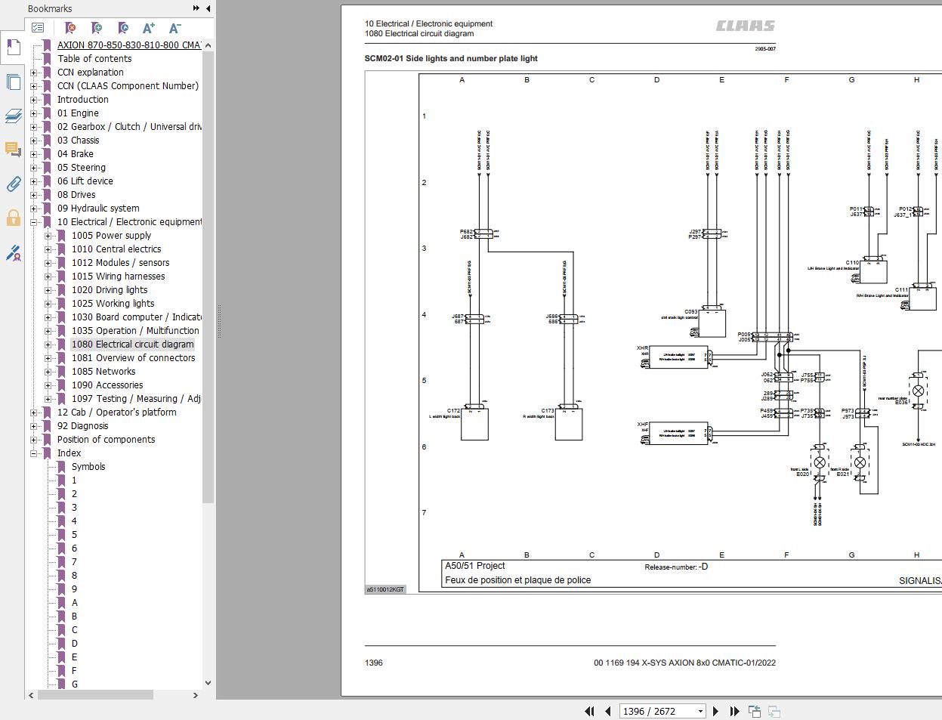Screen dimensions: 942x720
Task: Open 1085 Networks bookmark
Action: pos(103,372)
